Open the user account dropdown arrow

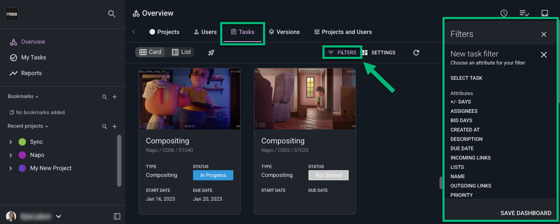[x=59, y=216]
